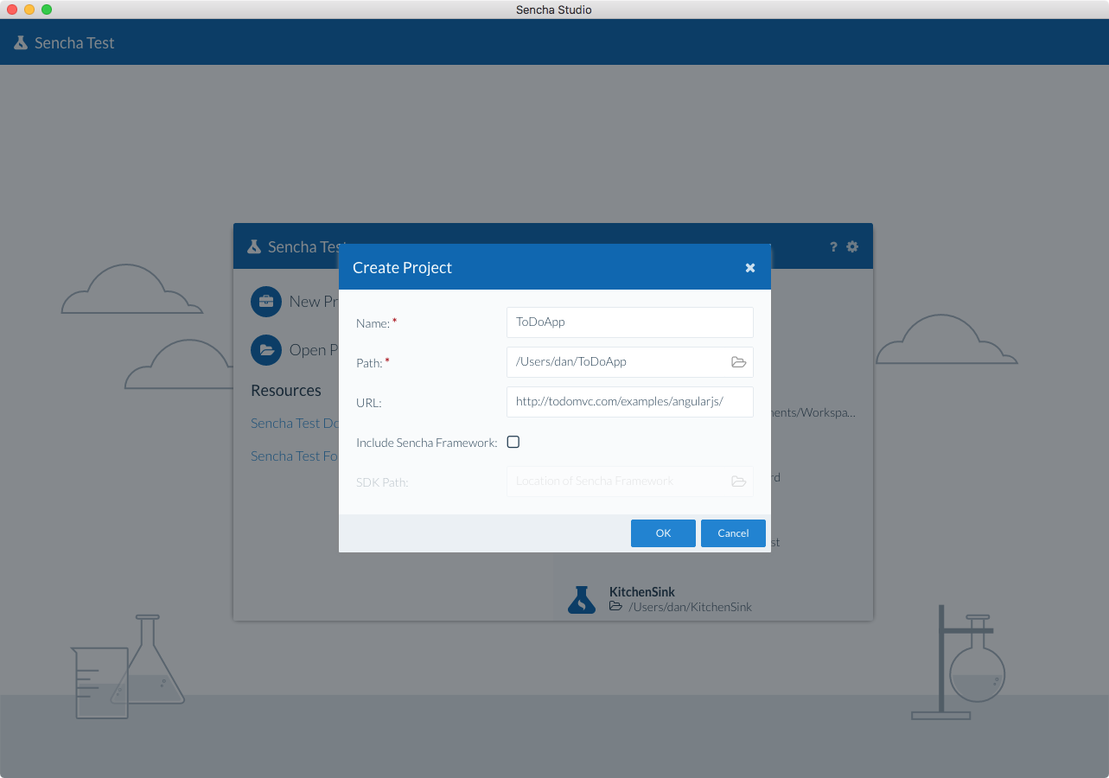The height and width of the screenshot is (778, 1109).
Task: Click New Project briefcase icon
Action: point(266,302)
